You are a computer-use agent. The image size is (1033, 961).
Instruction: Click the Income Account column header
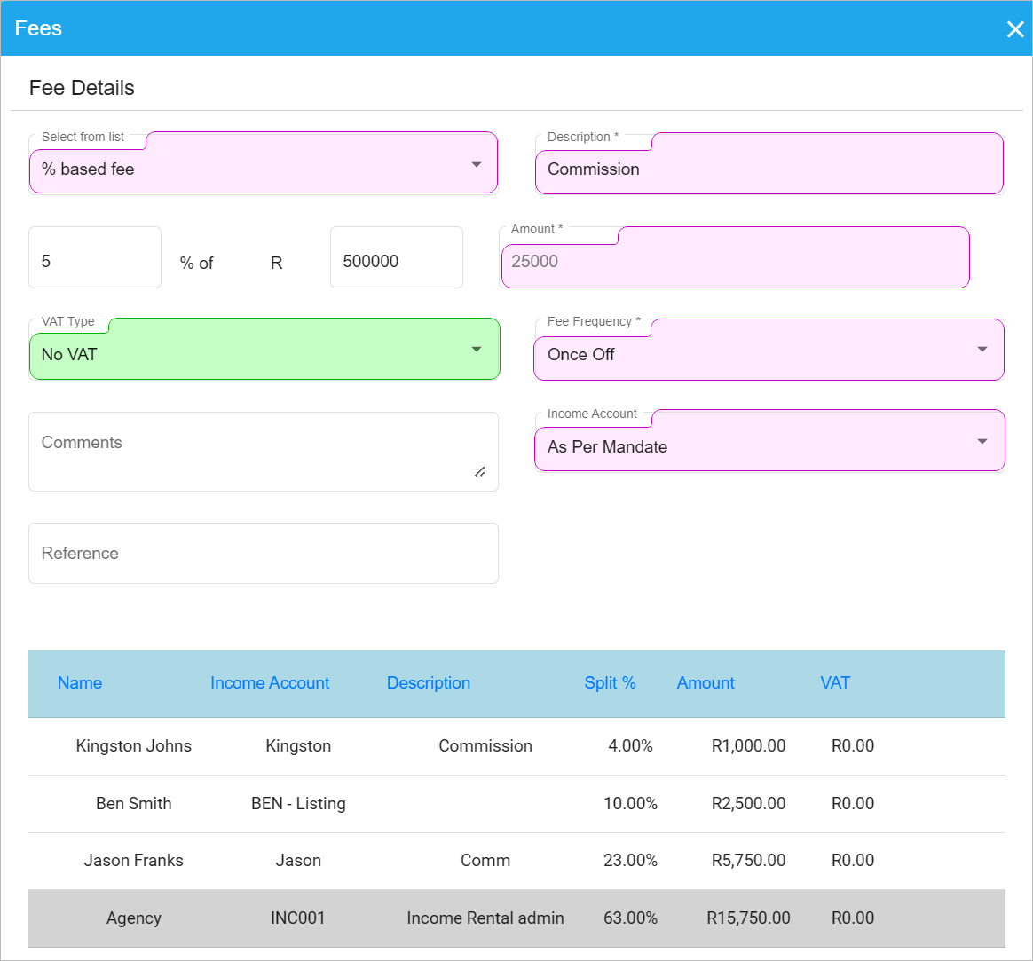pyautogui.click(x=270, y=682)
